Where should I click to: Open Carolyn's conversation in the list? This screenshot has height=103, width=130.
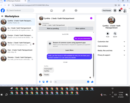pyautogui.click(x=18, y=36)
